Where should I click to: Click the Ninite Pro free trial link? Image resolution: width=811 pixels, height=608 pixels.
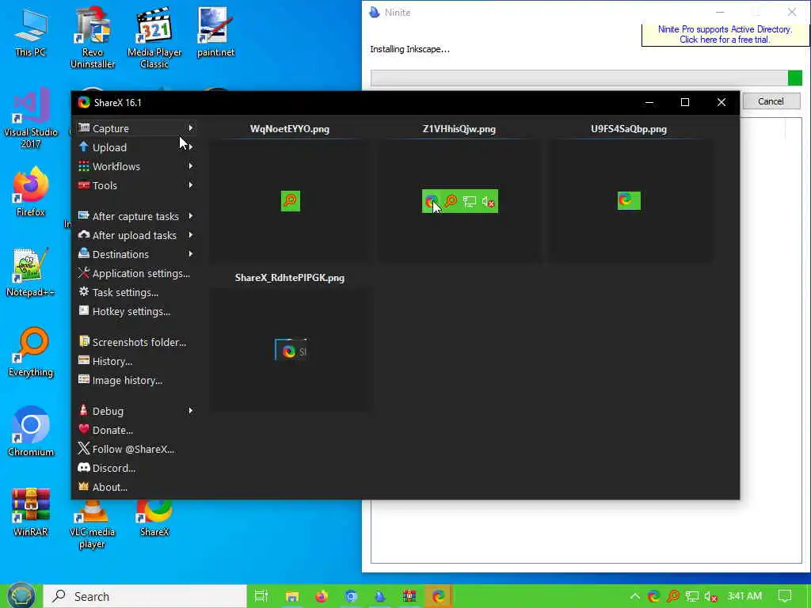(725, 34)
